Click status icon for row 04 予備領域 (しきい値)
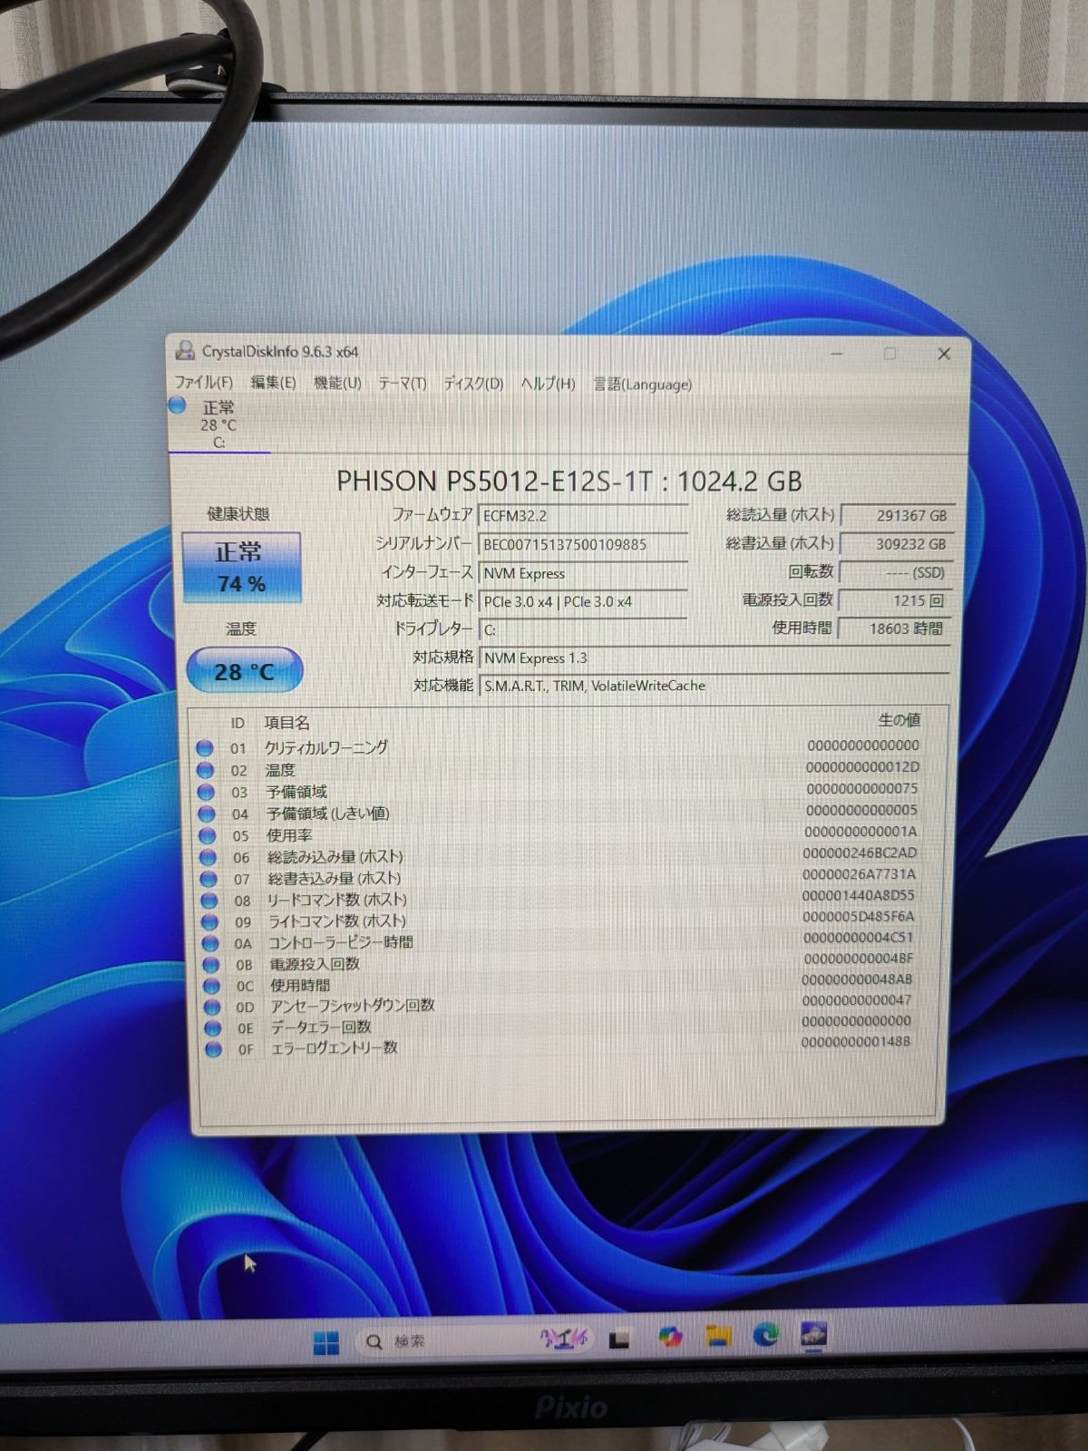The width and height of the screenshot is (1088, 1451). 207,813
